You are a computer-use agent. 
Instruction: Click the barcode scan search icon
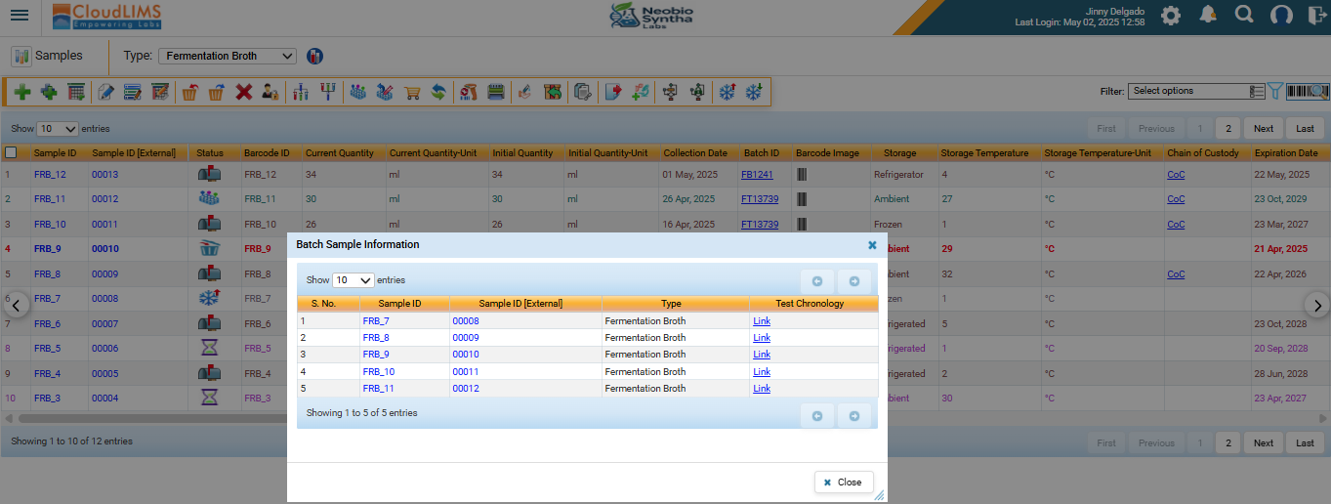tap(1308, 91)
